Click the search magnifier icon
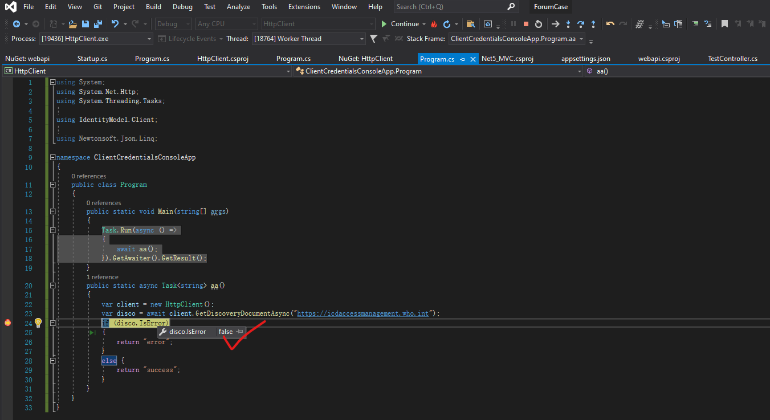The width and height of the screenshot is (770, 420). coord(511,7)
